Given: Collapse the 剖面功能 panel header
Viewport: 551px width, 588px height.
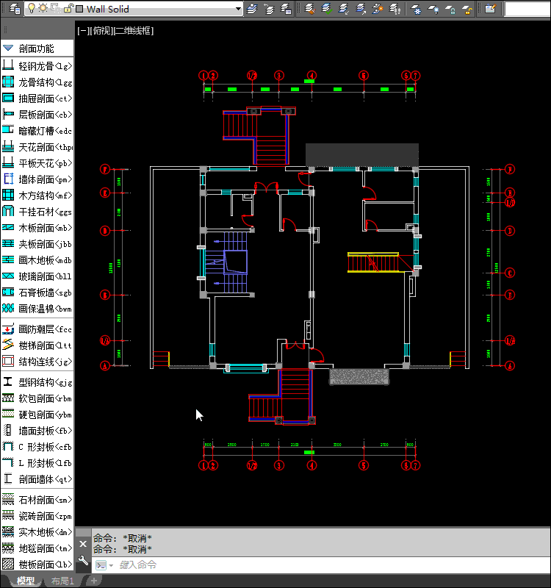Looking at the screenshot, I should coord(9,49).
